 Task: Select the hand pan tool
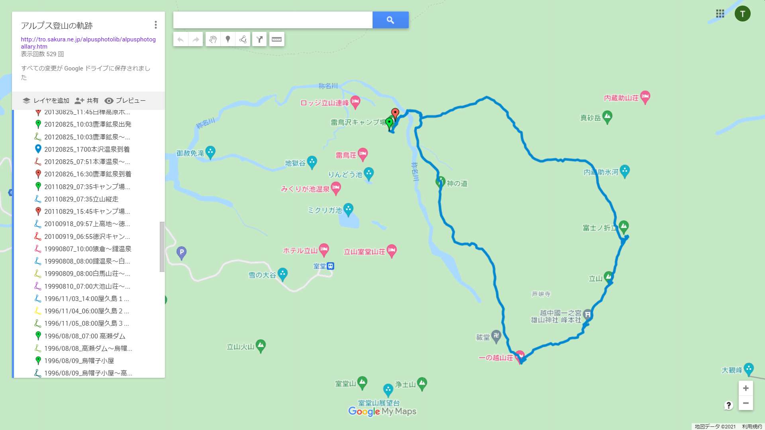click(213, 39)
